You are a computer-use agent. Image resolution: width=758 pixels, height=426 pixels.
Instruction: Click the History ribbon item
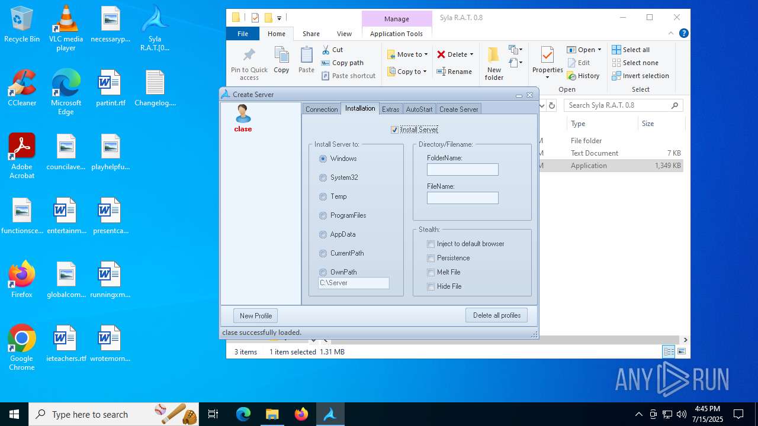583,76
